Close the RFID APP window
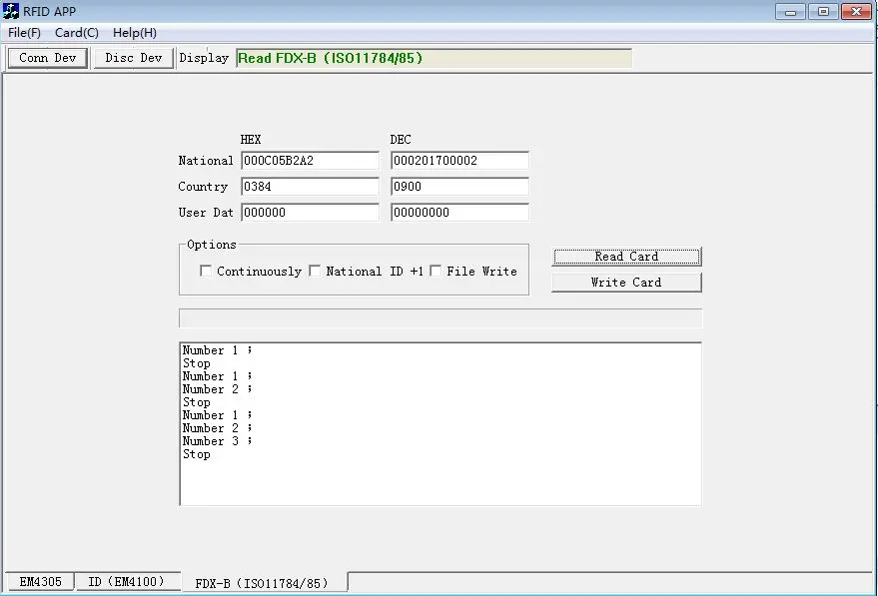The height and width of the screenshot is (596, 878). pyautogui.click(x=856, y=11)
